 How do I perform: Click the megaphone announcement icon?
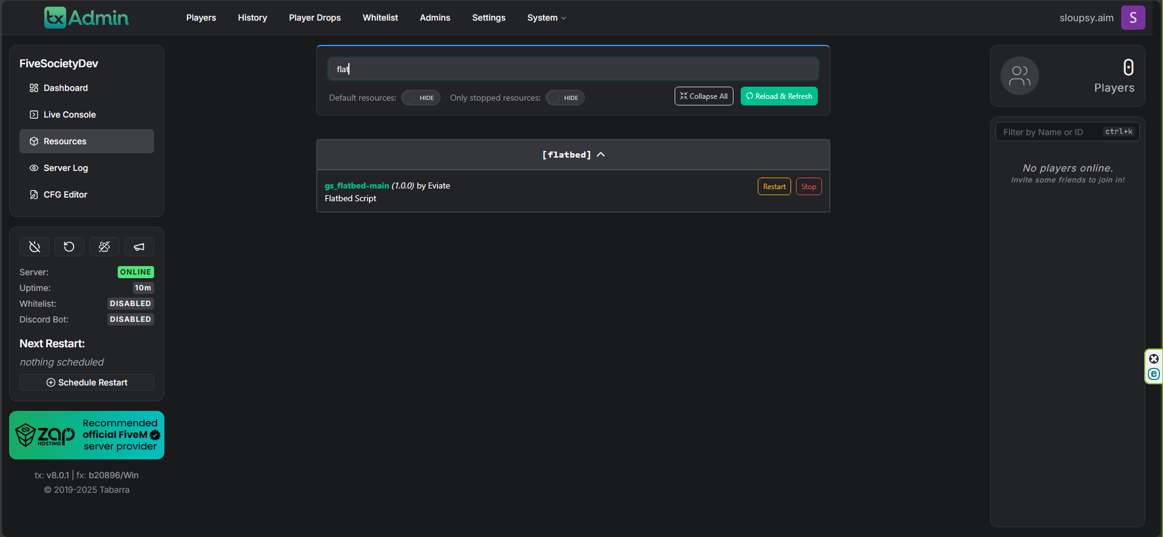coord(139,247)
